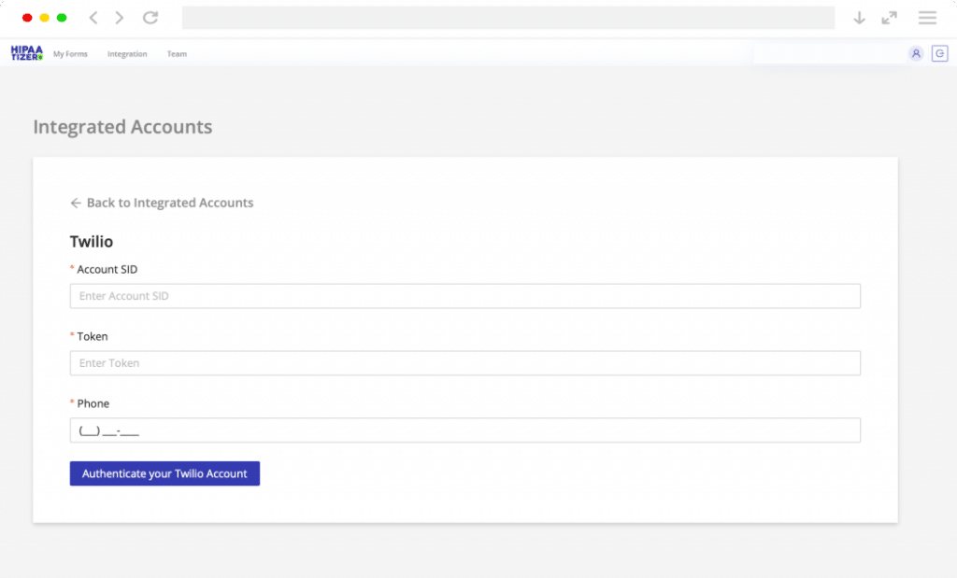Click the browser address bar

(510, 17)
